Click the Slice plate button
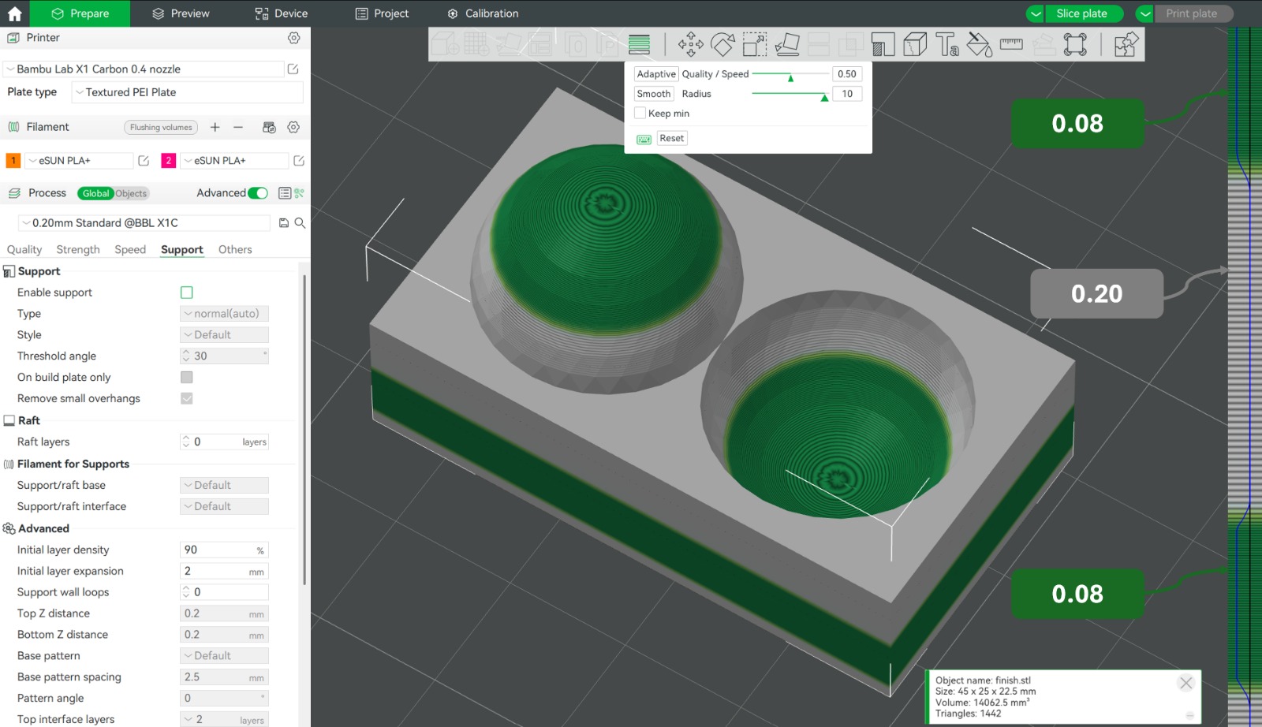This screenshot has height=727, width=1262. click(1082, 13)
